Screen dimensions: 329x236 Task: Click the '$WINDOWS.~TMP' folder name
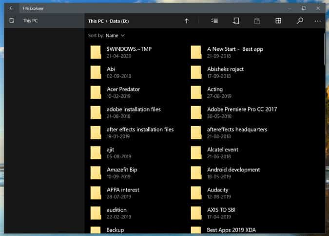129,49
